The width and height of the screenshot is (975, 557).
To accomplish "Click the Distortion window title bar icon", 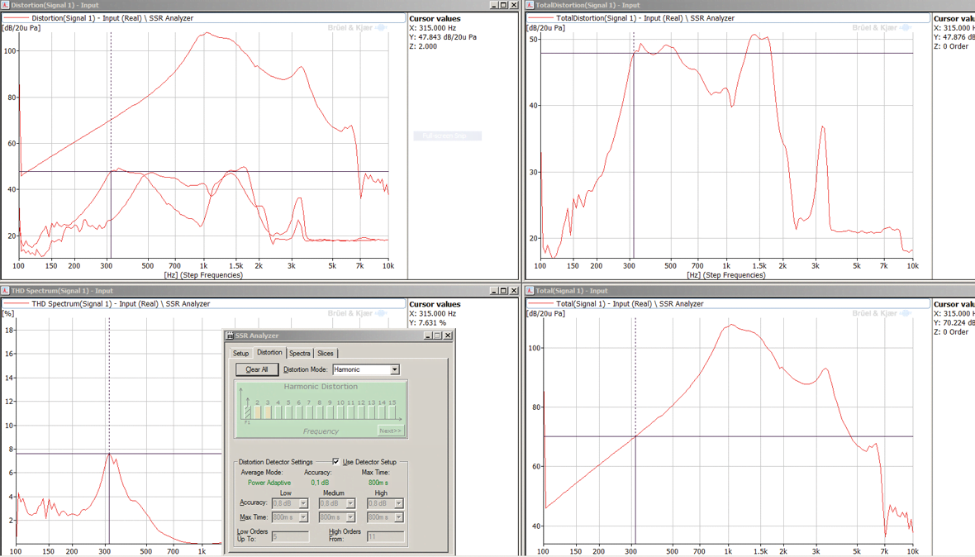I will pyautogui.click(x=5, y=5).
